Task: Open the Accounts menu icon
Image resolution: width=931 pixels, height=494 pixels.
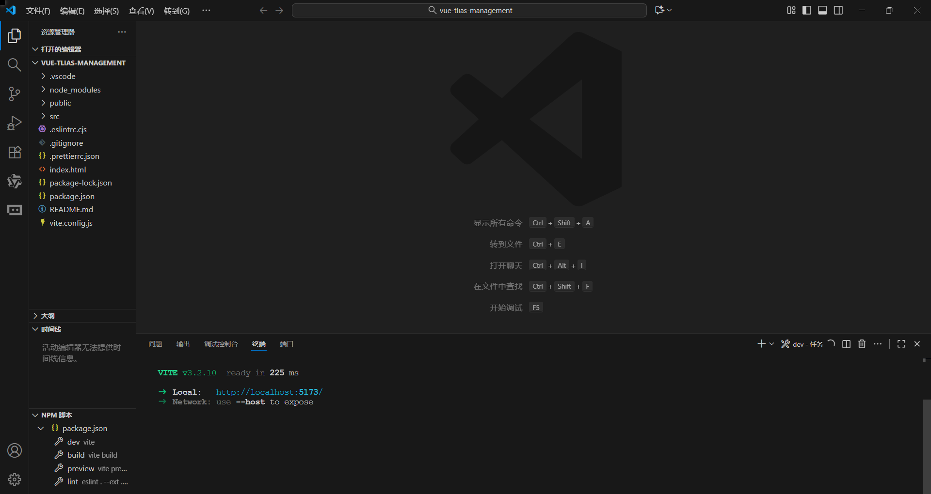Action: pos(15,450)
